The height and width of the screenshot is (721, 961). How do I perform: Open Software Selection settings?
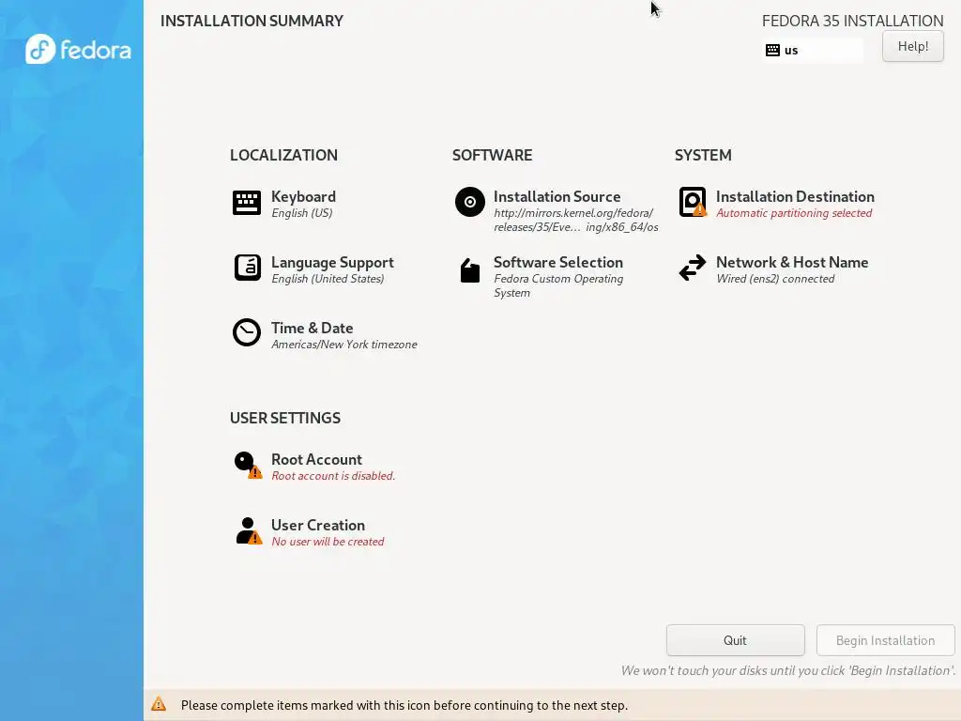point(558,263)
